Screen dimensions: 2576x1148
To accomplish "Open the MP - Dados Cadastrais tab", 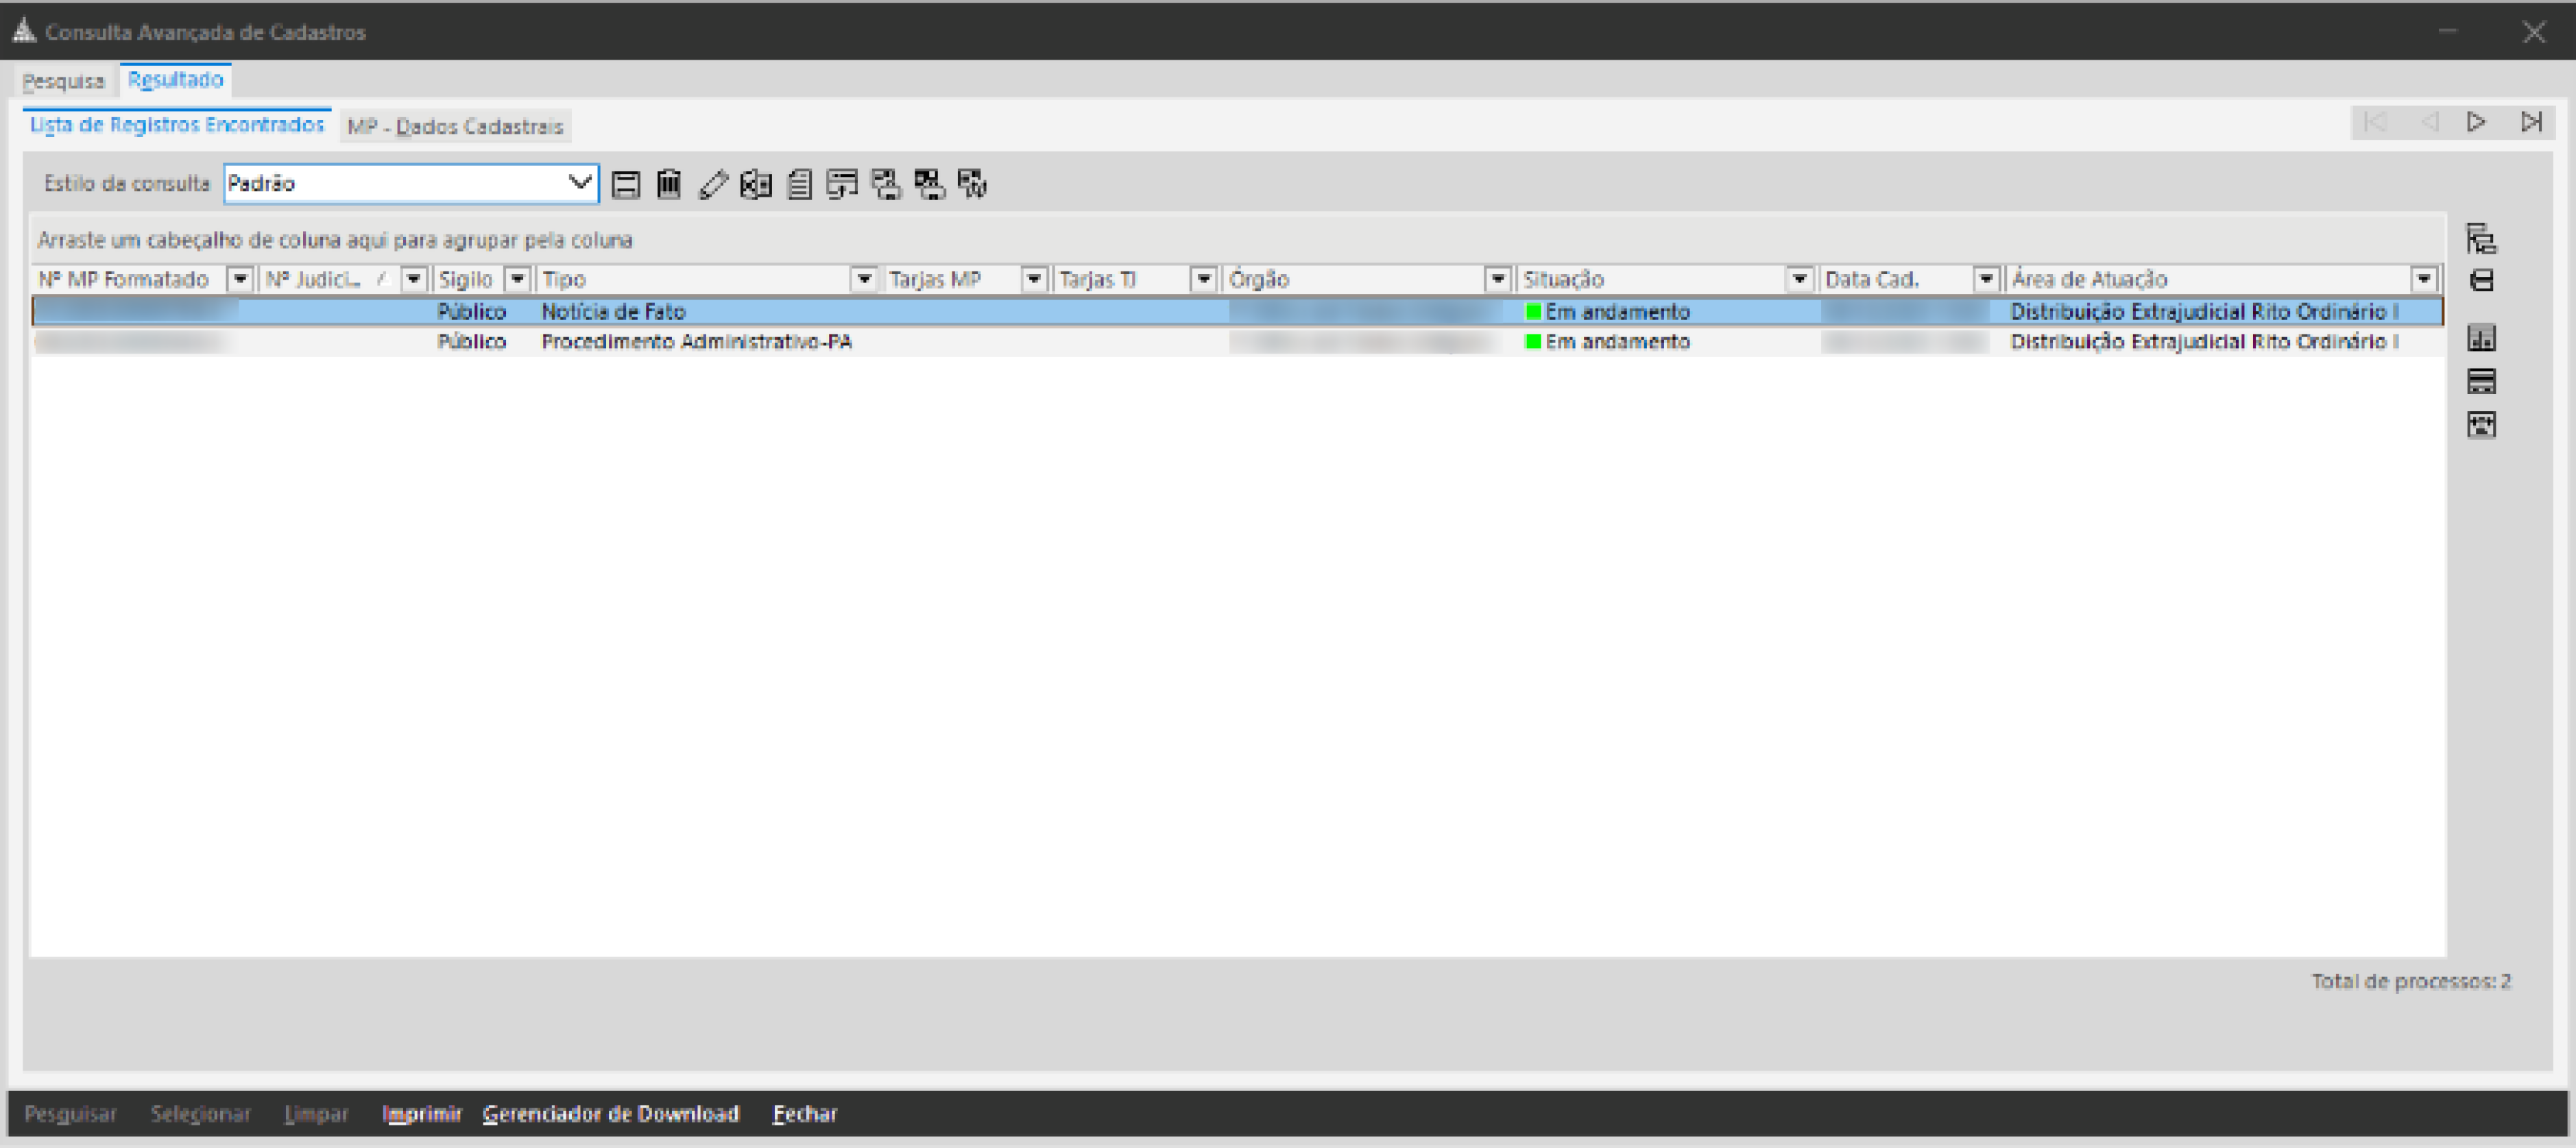I will (455, 126).
